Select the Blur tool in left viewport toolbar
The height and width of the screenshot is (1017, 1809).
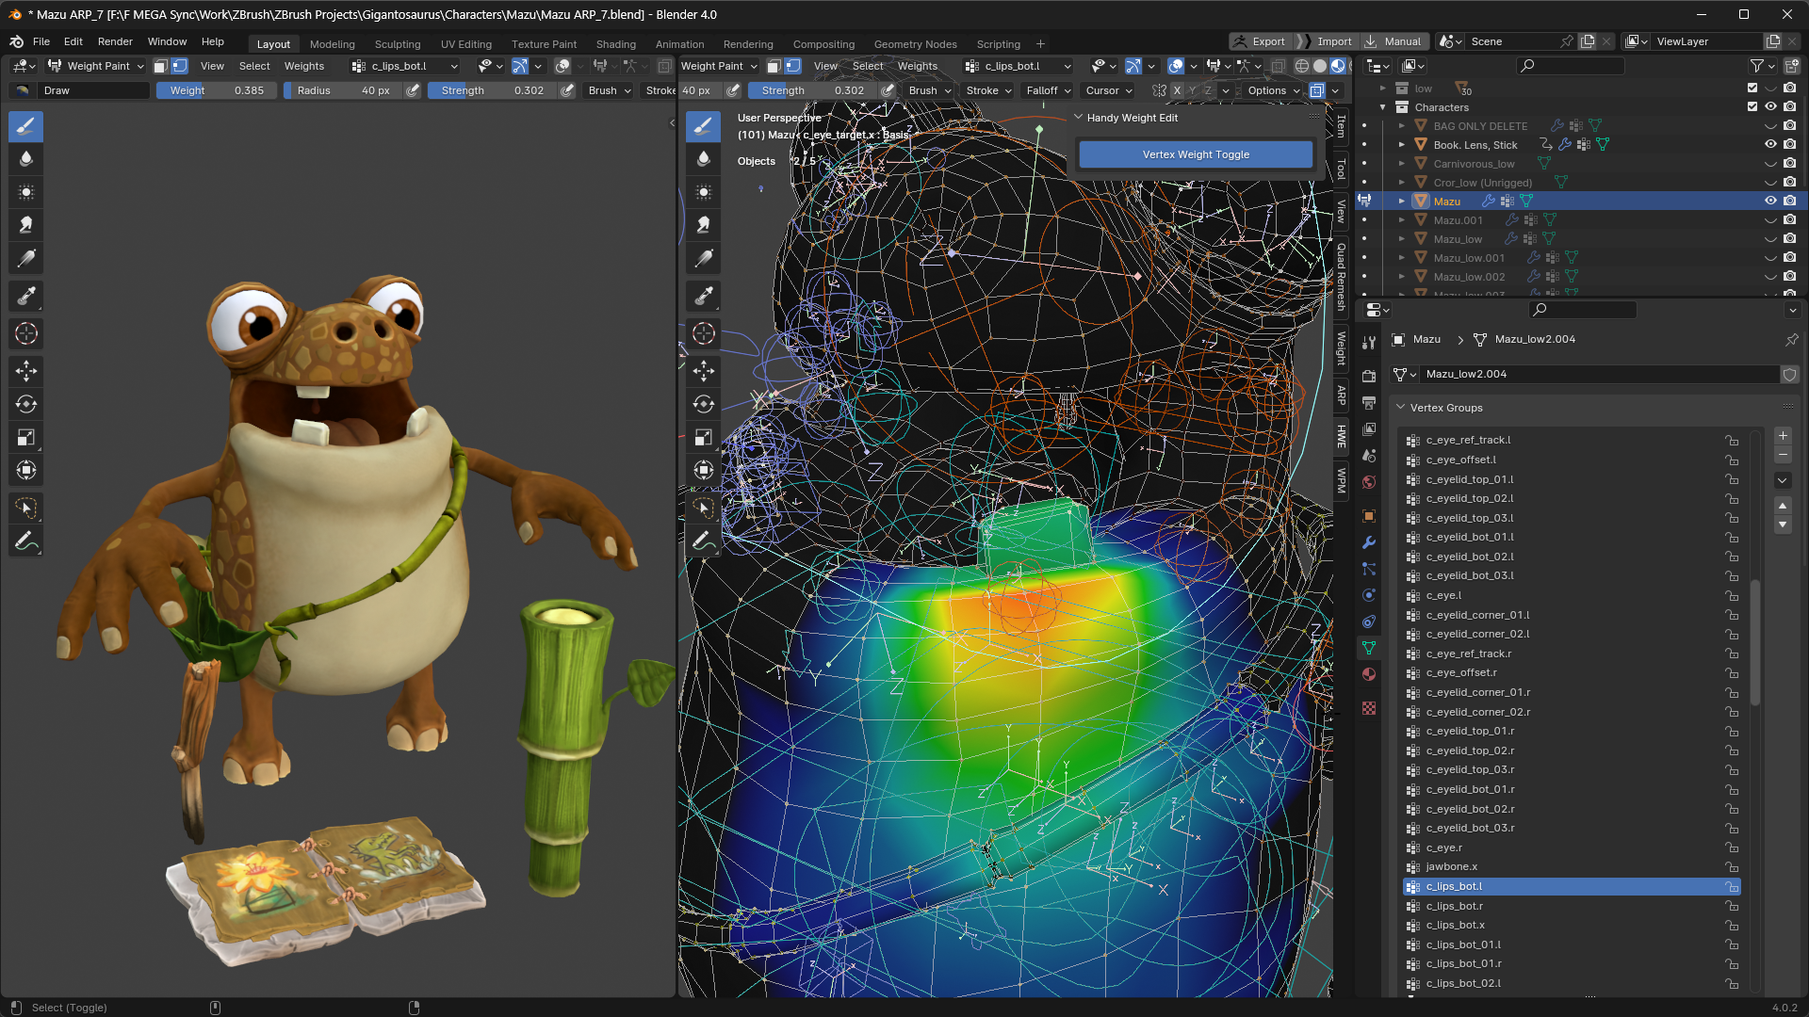tap(26, 158)
